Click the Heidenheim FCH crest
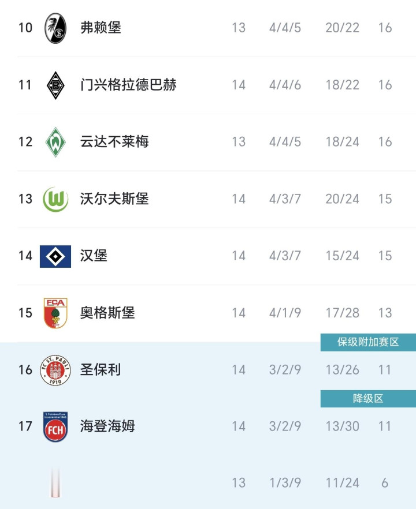The image size is (416, 509). tap(55, 427)
